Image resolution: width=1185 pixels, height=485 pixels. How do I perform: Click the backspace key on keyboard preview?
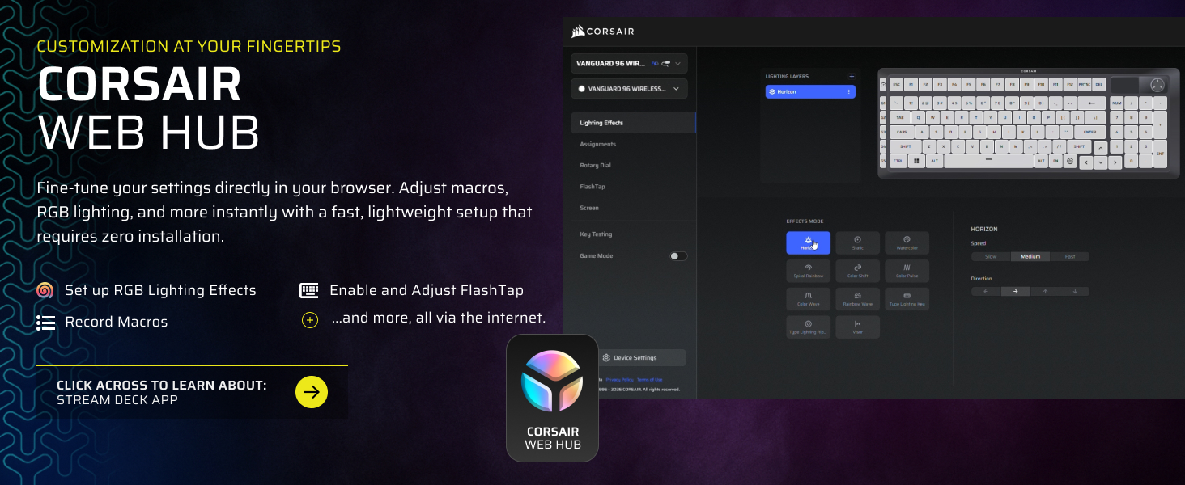1092,103
